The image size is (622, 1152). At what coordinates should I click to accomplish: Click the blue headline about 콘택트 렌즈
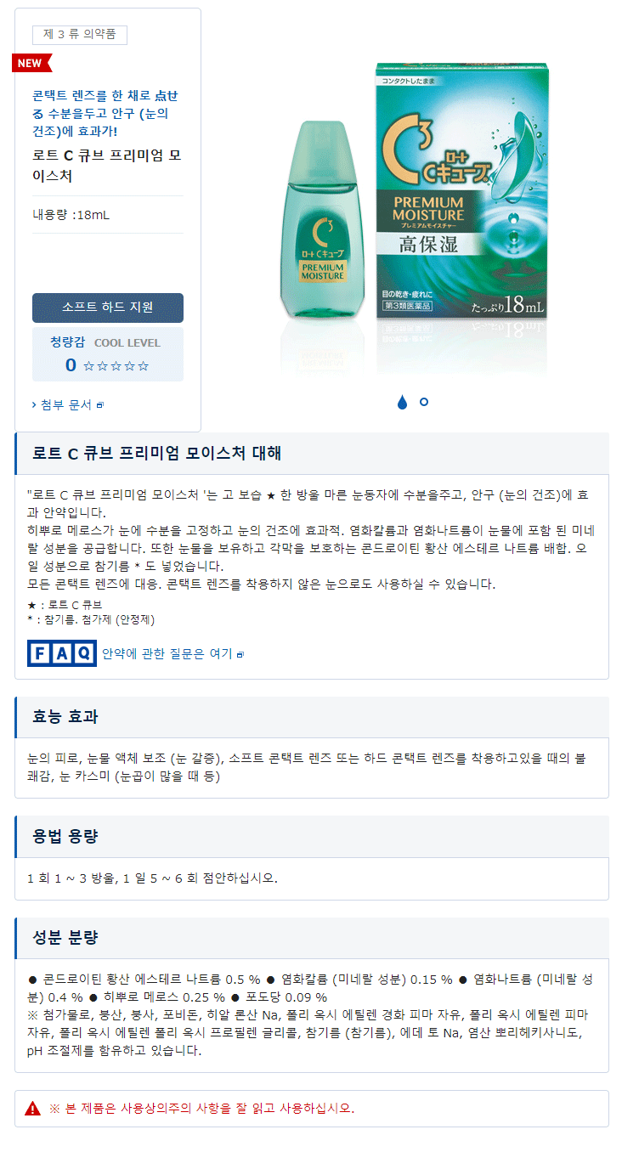[105, 113]
